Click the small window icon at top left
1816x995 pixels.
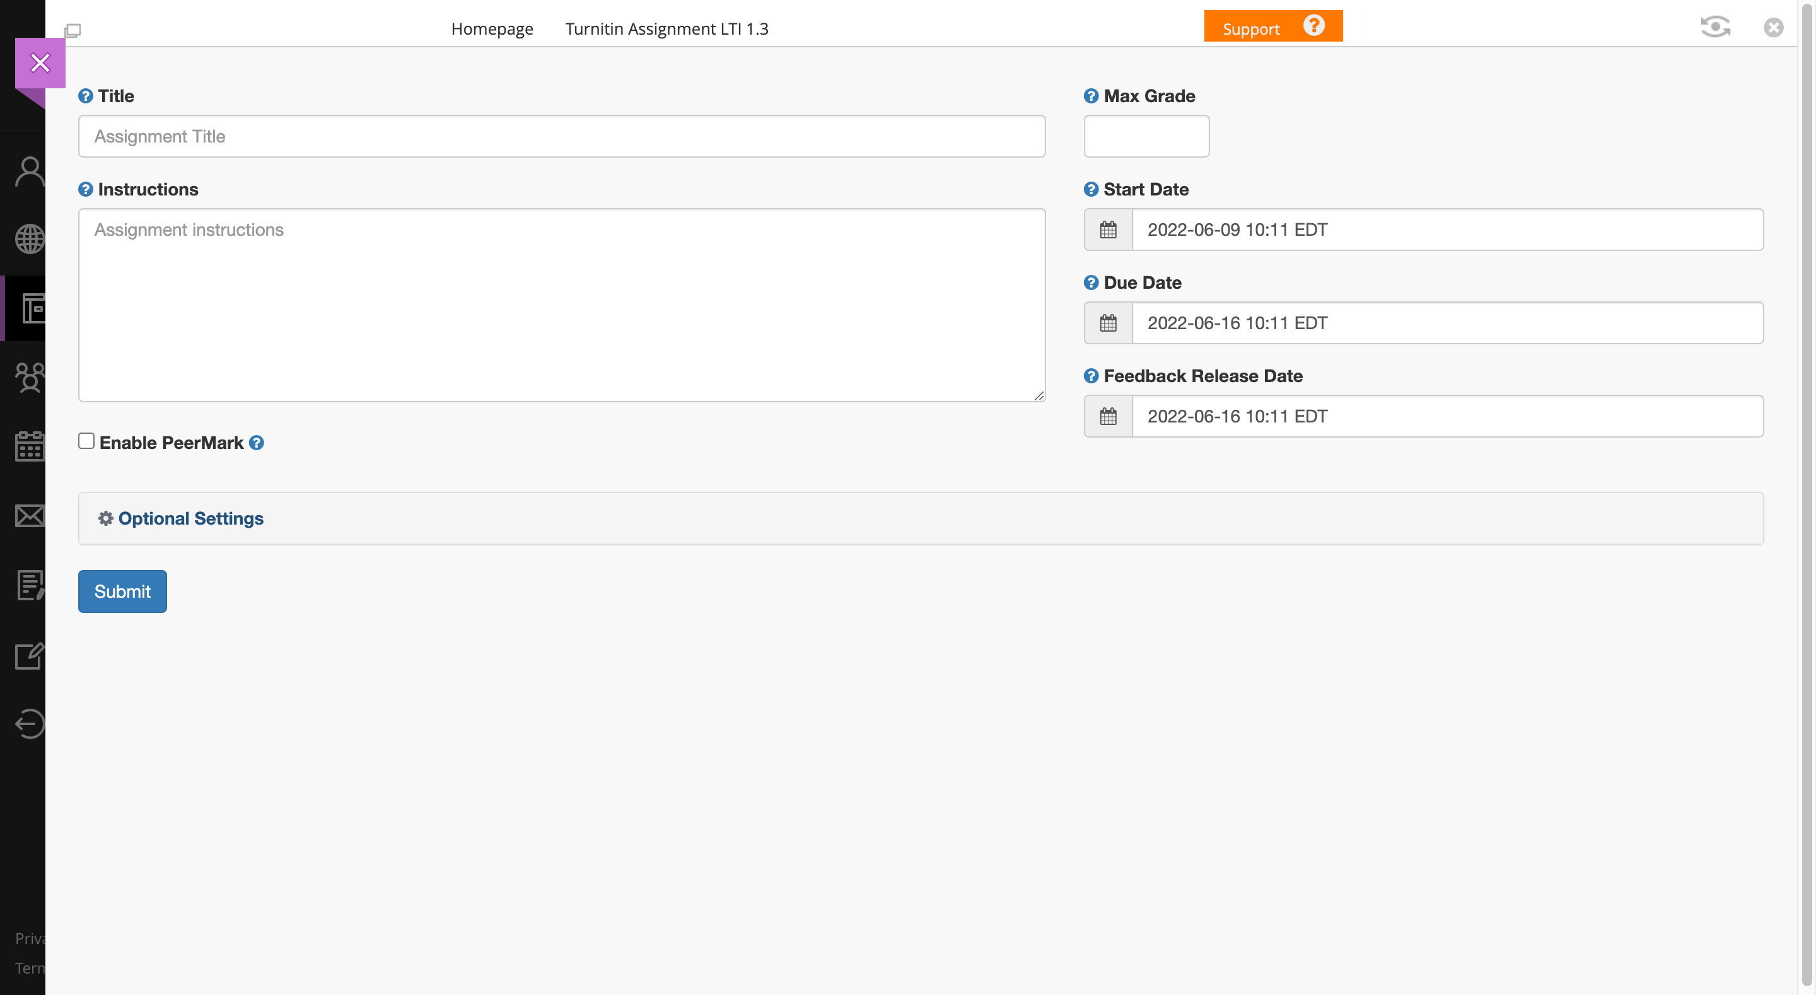[x=73, y=30]
